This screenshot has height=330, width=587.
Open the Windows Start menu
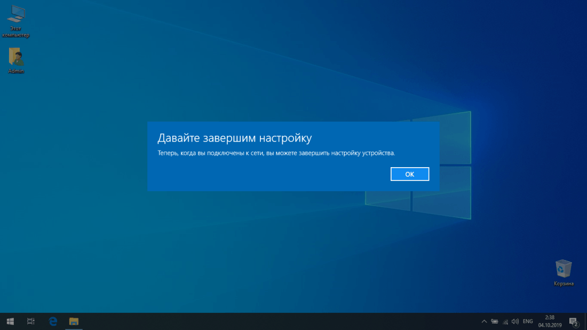[x=10, y=321]
